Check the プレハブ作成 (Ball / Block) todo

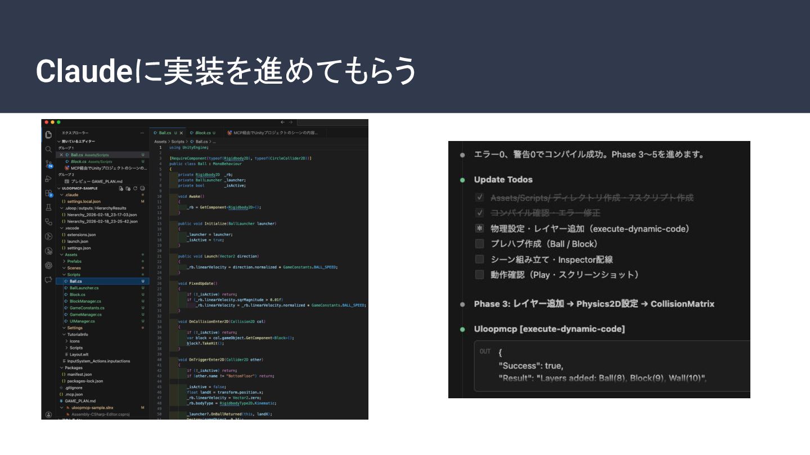tap(479, 244)
